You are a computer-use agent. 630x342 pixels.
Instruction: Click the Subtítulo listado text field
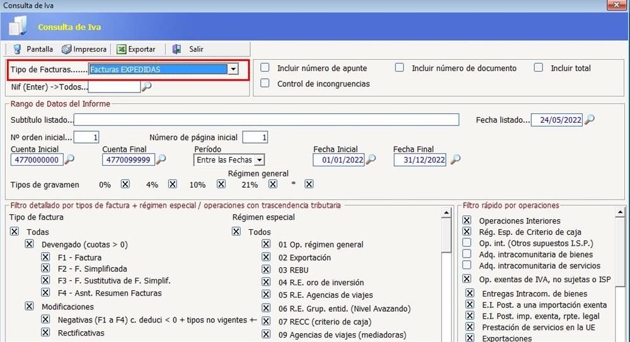tap(266, 120)
